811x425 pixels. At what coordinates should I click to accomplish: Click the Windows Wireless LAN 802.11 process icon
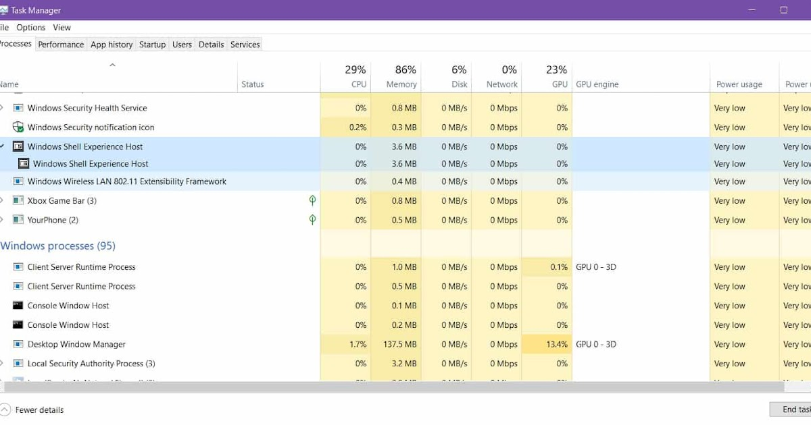point(18,181)
